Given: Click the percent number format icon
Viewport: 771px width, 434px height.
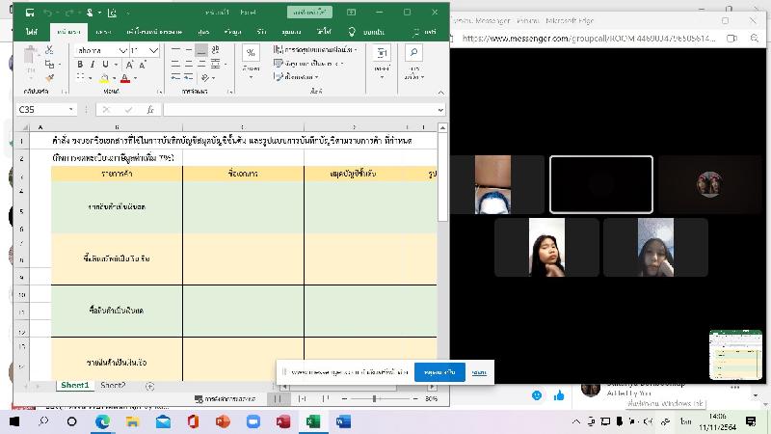Looking at the screenshot, I should [251, 53].
